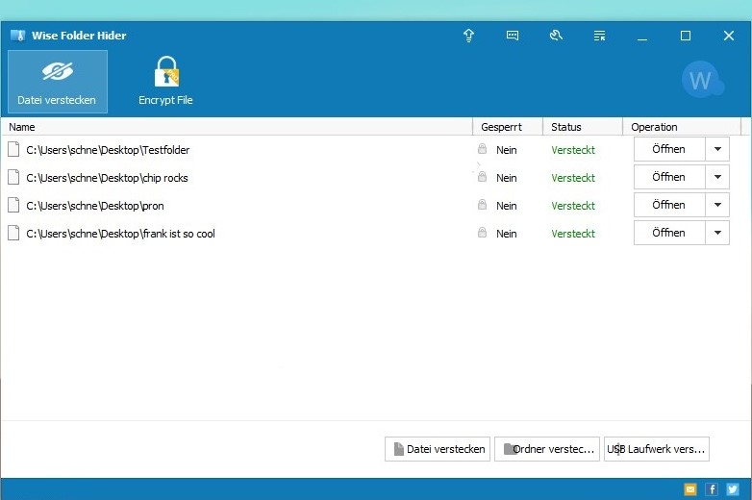
Task: Click the file icon beside frank ist so cool
Action: point(13,233)
